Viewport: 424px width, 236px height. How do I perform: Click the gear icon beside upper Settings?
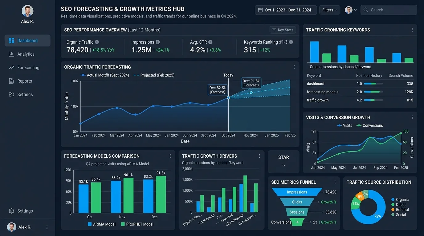click(11, 95)
